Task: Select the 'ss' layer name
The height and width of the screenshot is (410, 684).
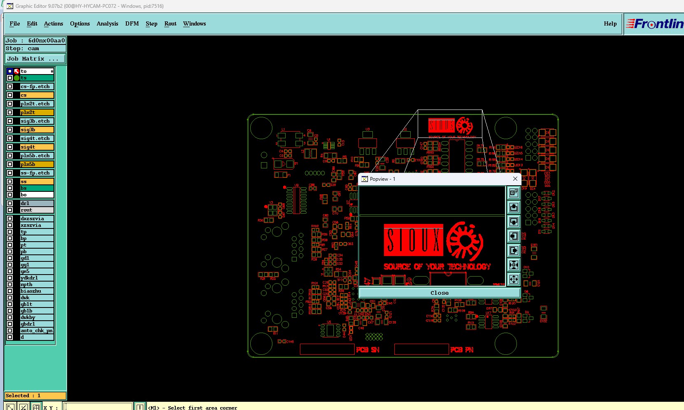Action: click(37, 182)
